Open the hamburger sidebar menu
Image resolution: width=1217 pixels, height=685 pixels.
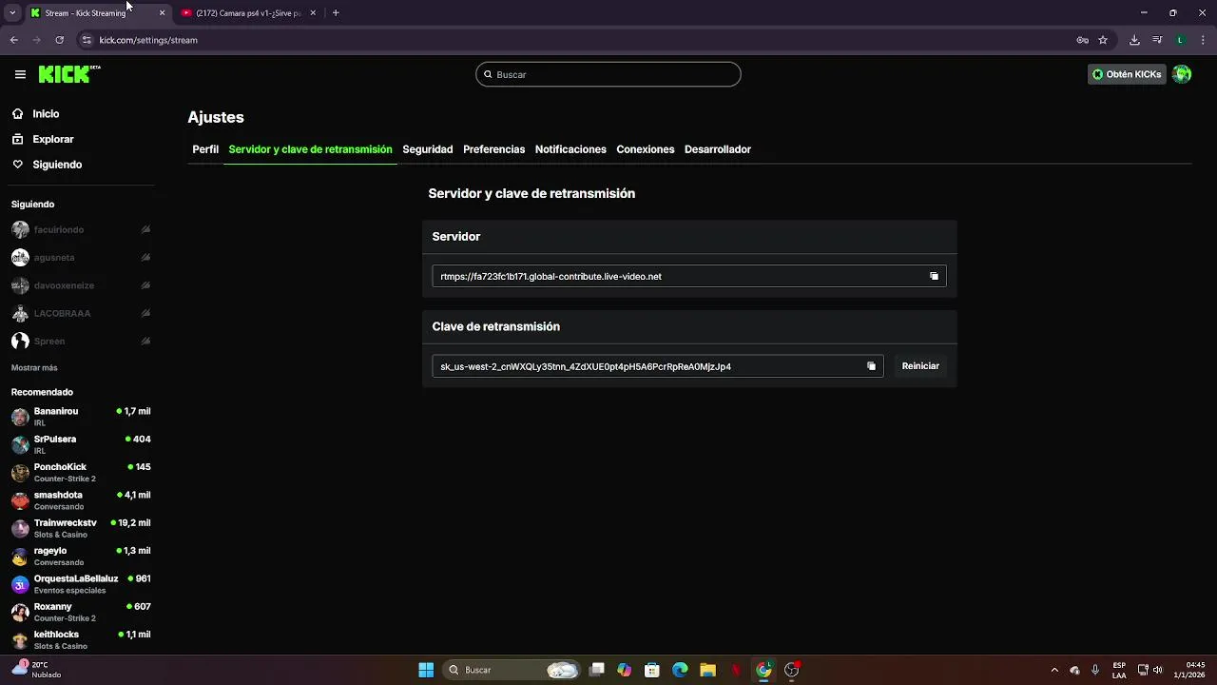pyautogui.click(x=20, y=74)
